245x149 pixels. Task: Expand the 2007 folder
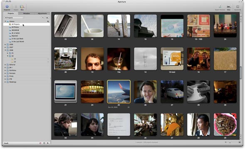click(5, 47)
